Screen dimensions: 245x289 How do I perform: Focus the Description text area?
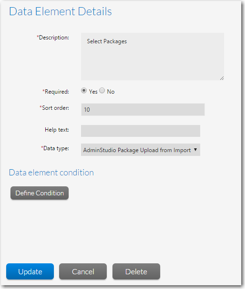(153, 57)
